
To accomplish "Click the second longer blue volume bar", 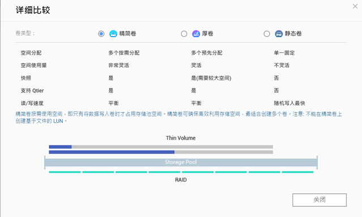I will (112, 152).
